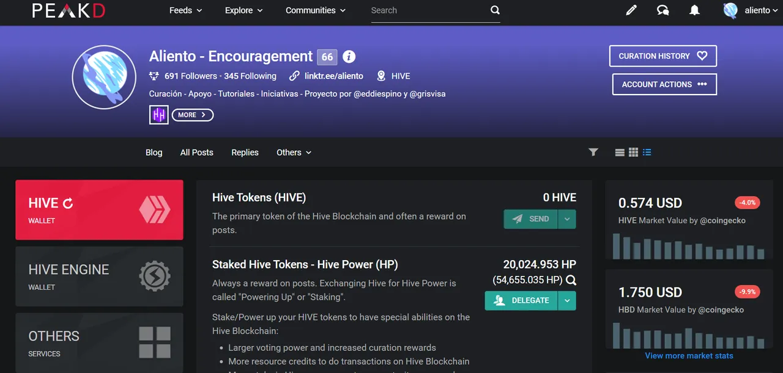Switch to the Replies tab
783x373 pixels.
coord(245,153)
